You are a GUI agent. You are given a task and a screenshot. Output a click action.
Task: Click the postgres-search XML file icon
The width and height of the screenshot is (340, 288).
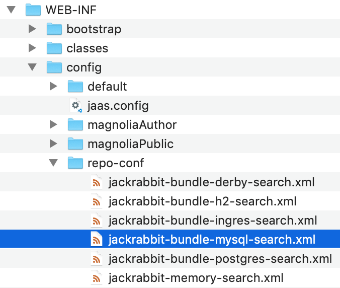[96, 258]
